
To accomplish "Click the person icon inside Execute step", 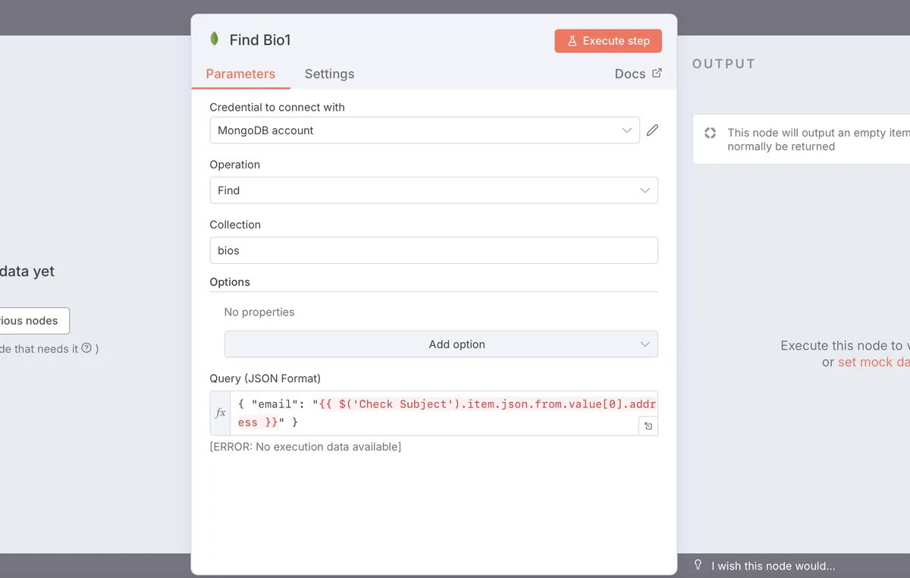I will click(573, 41).
